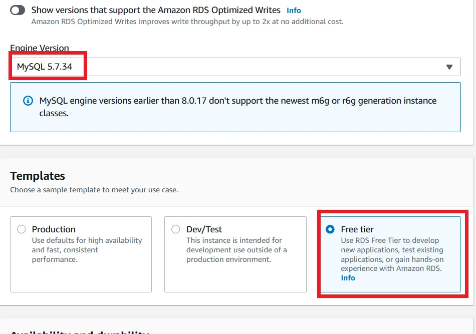The height and width of the screenshot is (334, 476).
Task: Click the Optimized Writes throughput description text
Action: point(187,22)
